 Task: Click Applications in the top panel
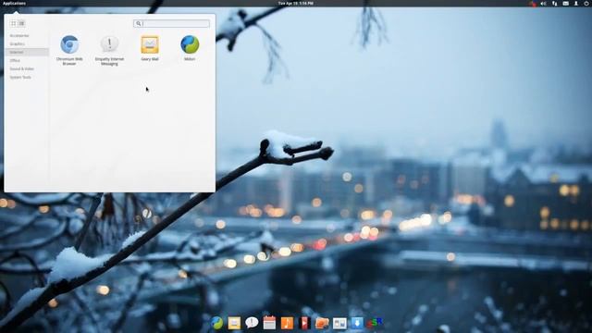[x=15, y=3]
